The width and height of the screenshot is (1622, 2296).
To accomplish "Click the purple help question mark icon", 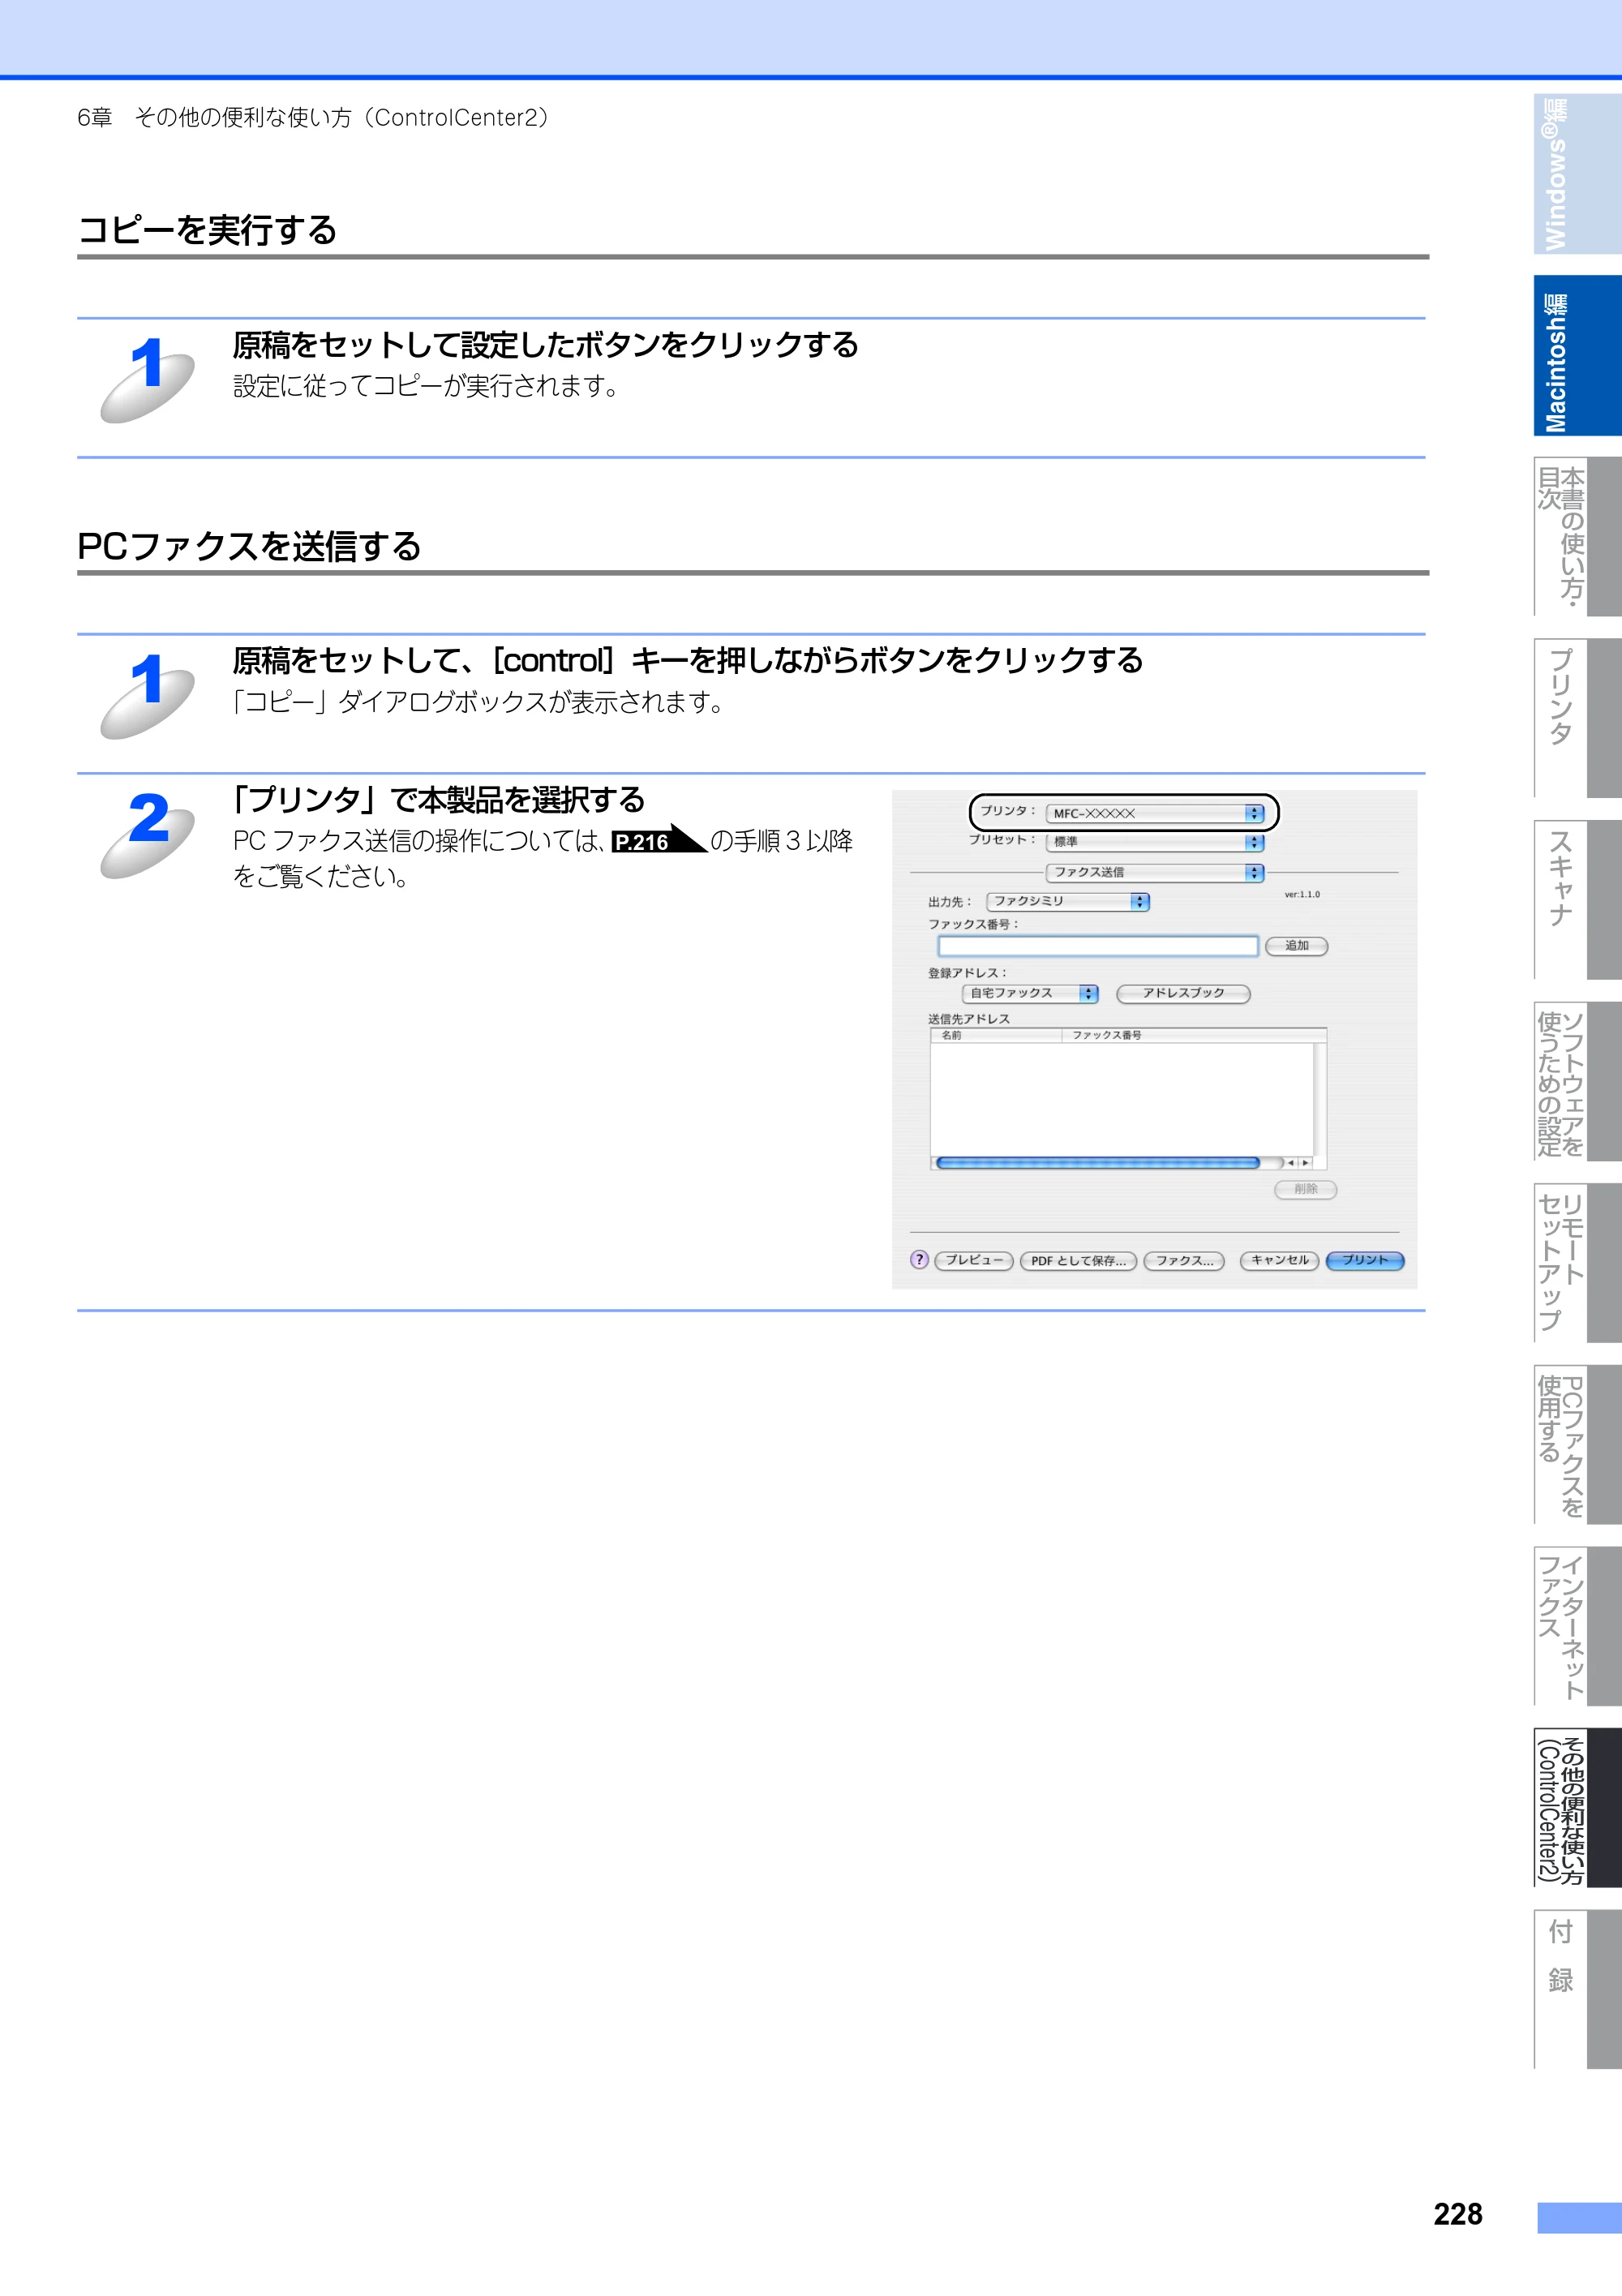I will click(x=919, y=1260).
